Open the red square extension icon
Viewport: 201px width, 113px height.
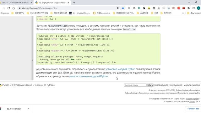point(179,8)
